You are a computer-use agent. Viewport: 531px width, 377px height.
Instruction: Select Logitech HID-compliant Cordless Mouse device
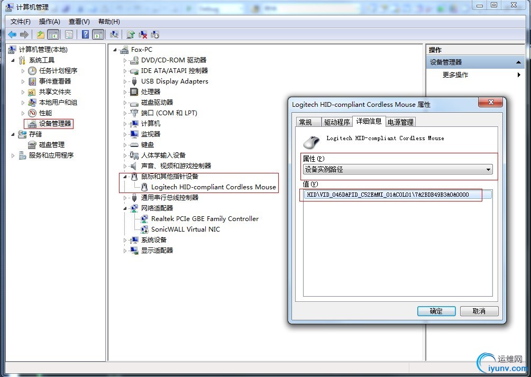213,187
